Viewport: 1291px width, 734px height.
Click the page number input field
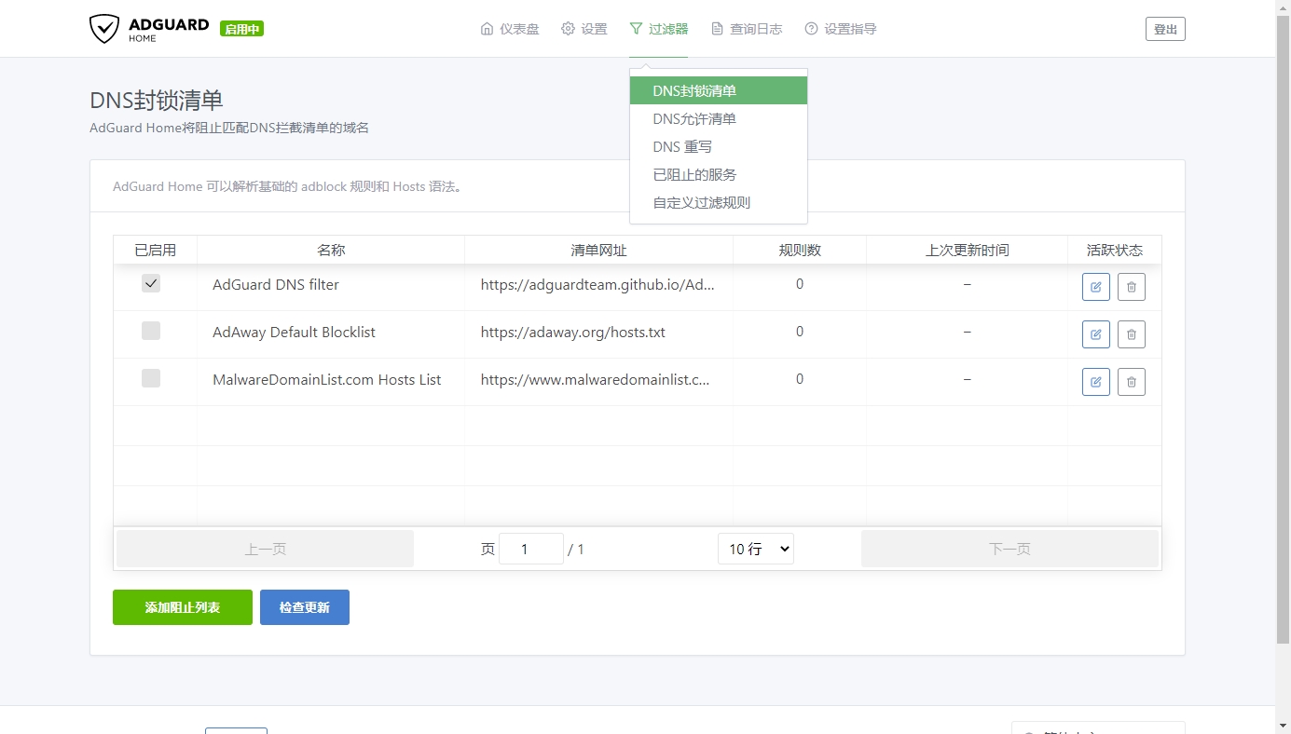[x=531, y=549]
